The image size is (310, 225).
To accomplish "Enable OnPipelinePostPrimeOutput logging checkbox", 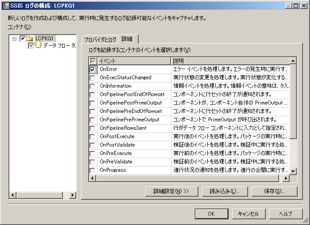I will click(x=92, y=103).
